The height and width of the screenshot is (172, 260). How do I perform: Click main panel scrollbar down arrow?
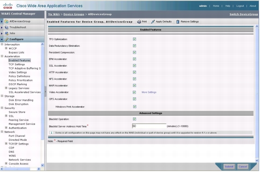pyautogui.click(x=257, y=160)
